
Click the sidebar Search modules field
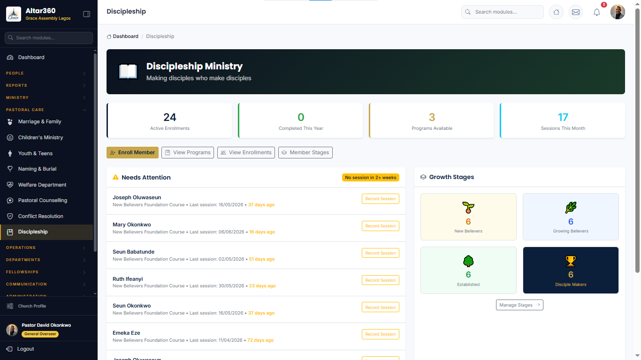(x=49, y=38)
